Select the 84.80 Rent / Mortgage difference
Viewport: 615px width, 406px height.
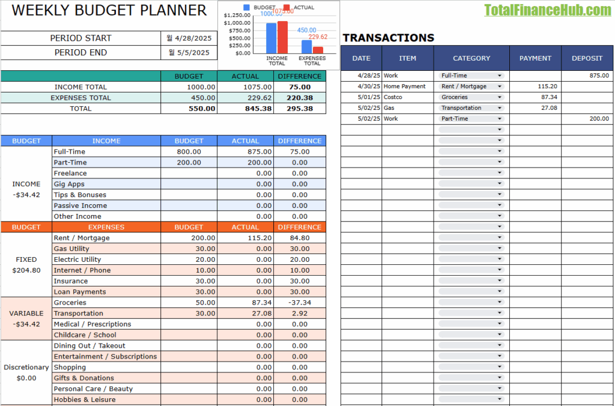point(300,238)
